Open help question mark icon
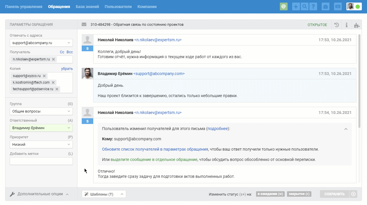This screenshot has width=367, height=205. click(x=313, y=7)
